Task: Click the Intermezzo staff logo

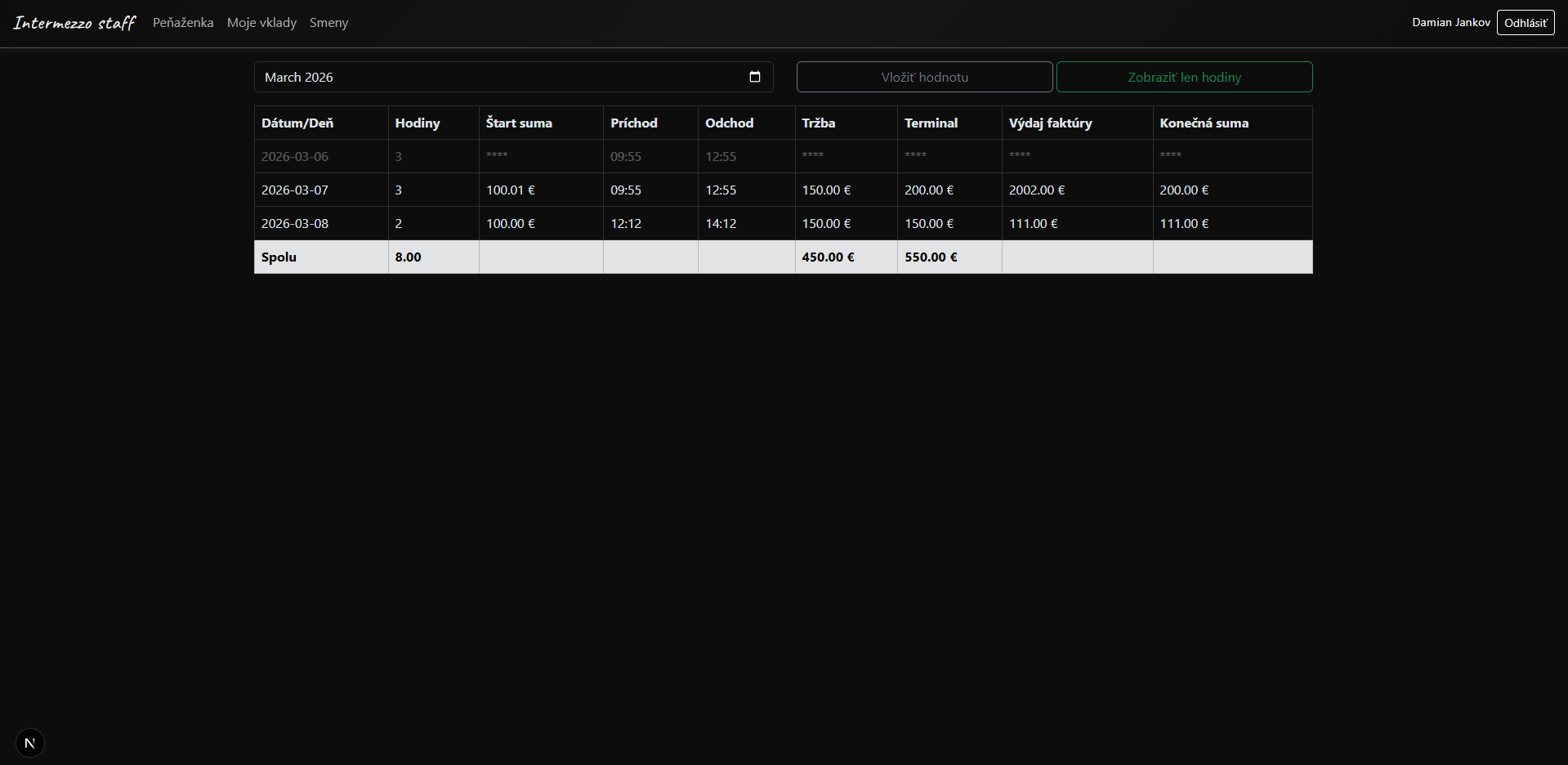Action: pos(74,22)
